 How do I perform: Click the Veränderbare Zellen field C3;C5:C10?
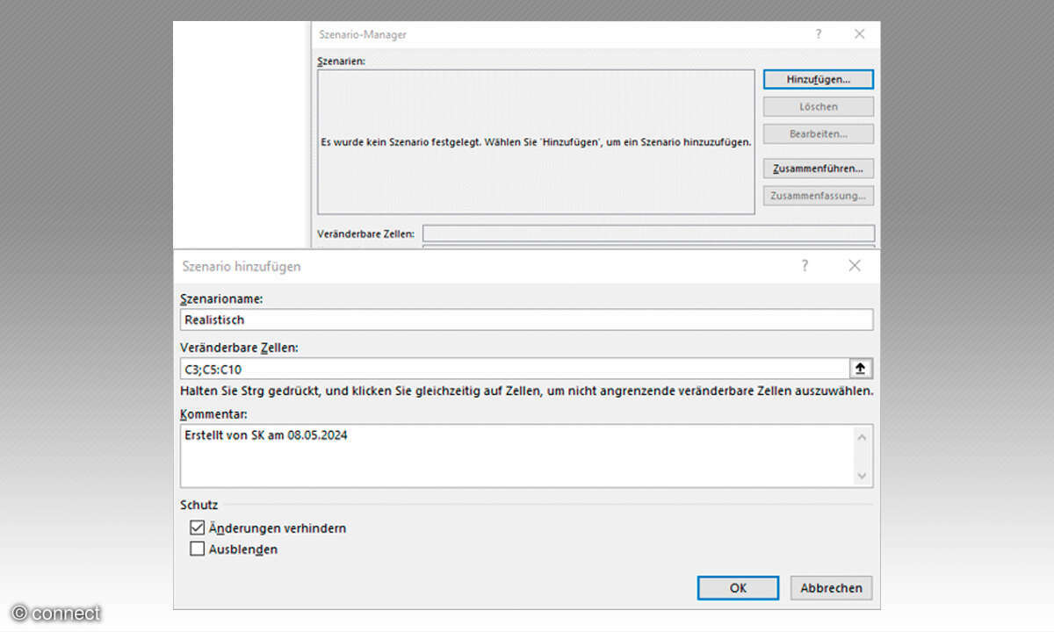514,369
